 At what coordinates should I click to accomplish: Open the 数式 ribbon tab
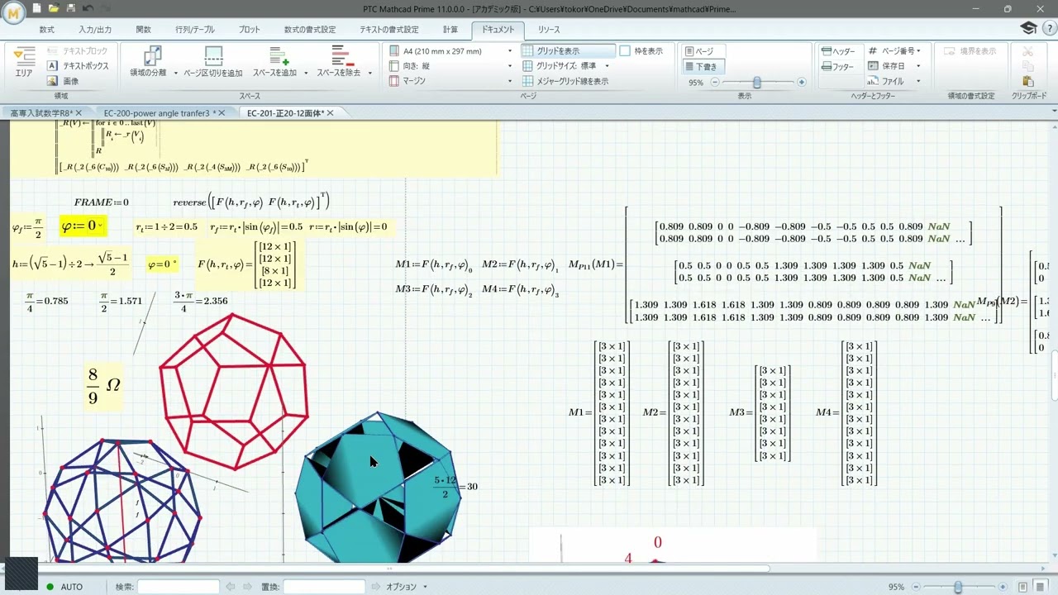47,30
